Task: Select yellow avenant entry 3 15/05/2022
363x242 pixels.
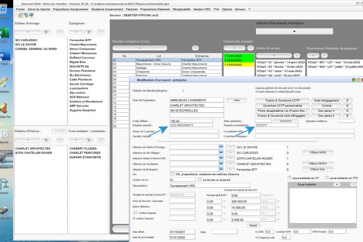Action: (239, 64)
